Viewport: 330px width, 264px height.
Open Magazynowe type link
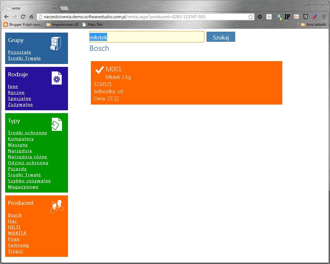pos(23,187)
